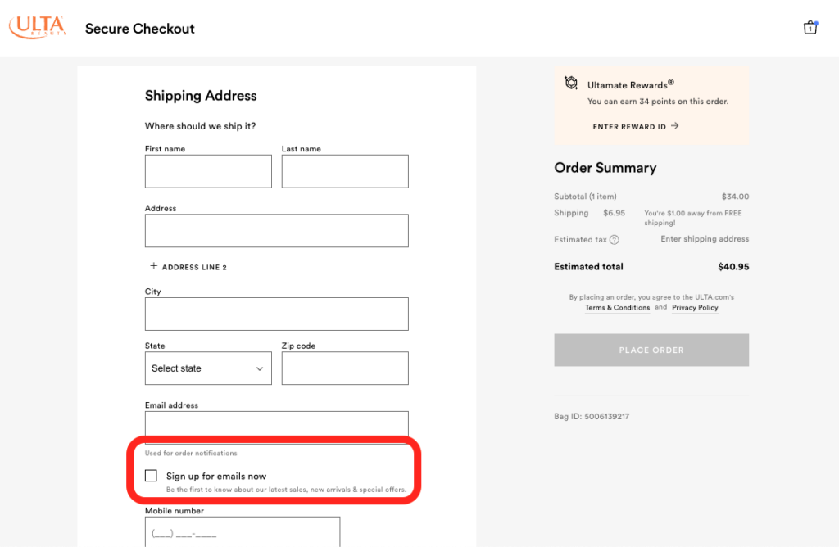The height and width of the screenshot is (547, 839).
Task: Click the Enter Reward ID link
Action: coord(629,127)
